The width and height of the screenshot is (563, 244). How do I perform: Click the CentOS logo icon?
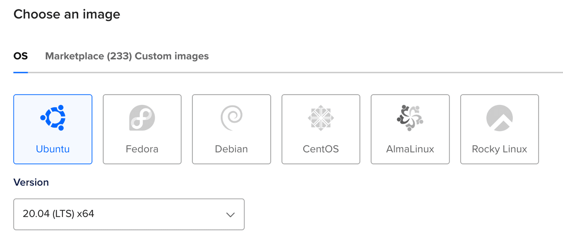(x=321, y=118)
